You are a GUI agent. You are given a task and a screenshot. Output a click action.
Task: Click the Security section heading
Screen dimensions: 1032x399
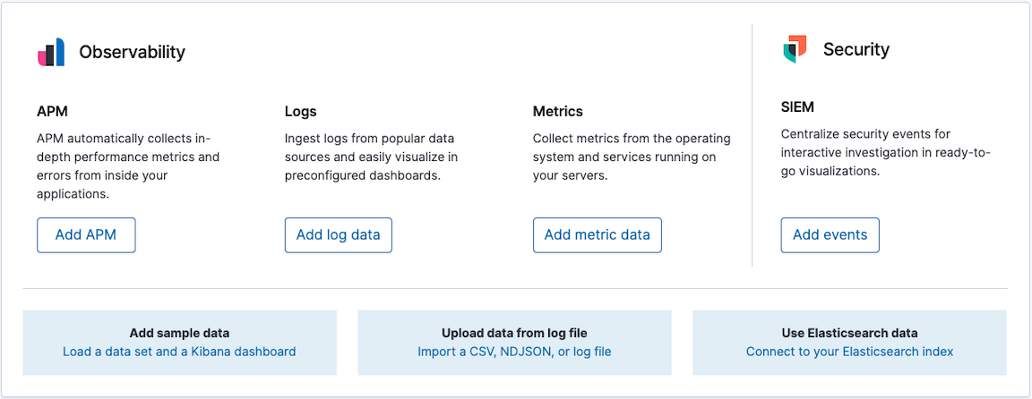(856, 49)
